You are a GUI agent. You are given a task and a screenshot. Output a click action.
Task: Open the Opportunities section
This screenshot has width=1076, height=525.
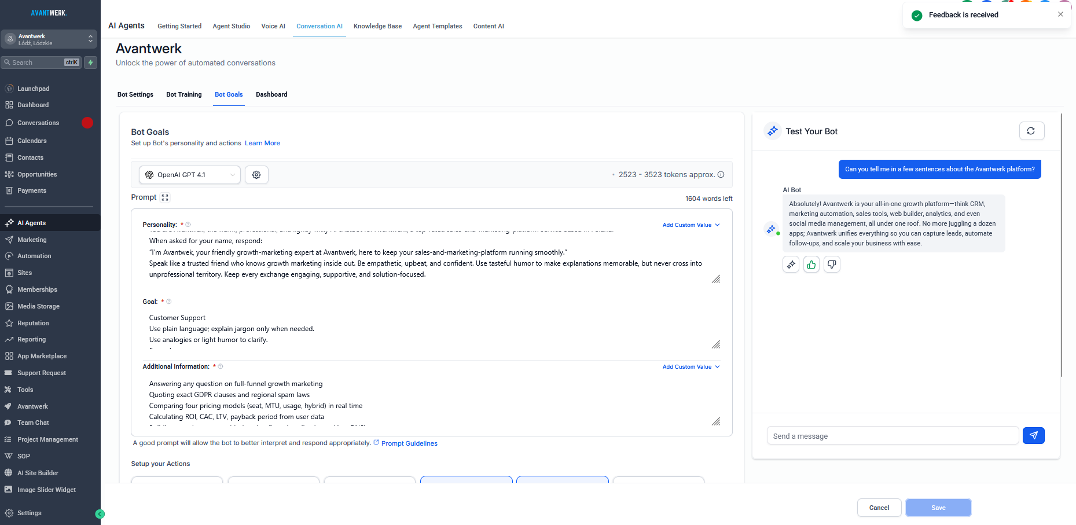tap(36, 174)
